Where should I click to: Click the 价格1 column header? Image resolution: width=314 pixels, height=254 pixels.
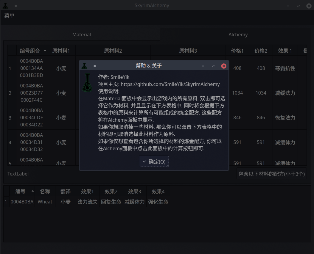237,51
